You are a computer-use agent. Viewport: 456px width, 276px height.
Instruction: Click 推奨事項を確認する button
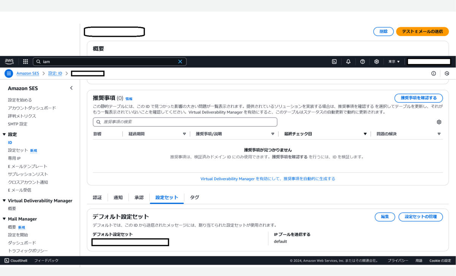coord(419,98)
